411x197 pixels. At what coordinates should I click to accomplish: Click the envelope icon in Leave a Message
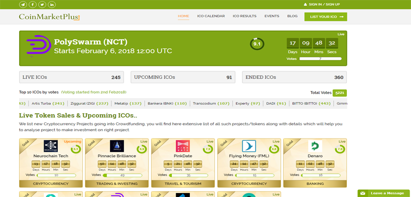click(x=363, y=193)
